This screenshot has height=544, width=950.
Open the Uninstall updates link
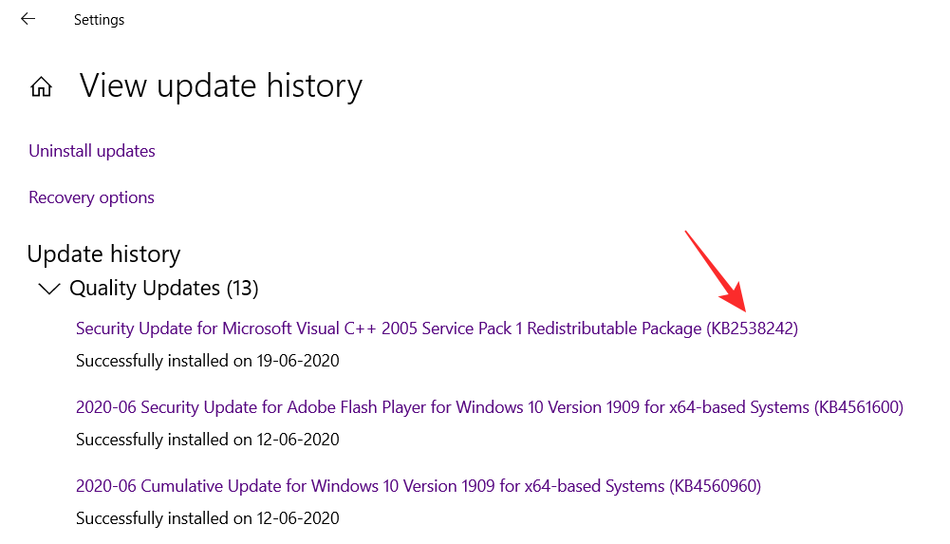(x=92, y=151)
